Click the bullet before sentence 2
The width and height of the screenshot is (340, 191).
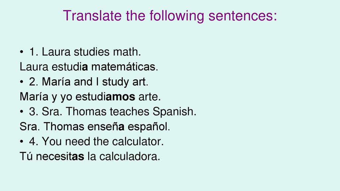21,82
